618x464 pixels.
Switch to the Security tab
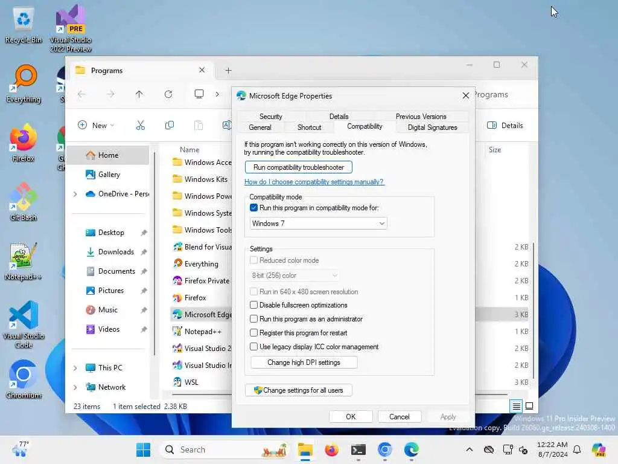click(x=271, y=117)
